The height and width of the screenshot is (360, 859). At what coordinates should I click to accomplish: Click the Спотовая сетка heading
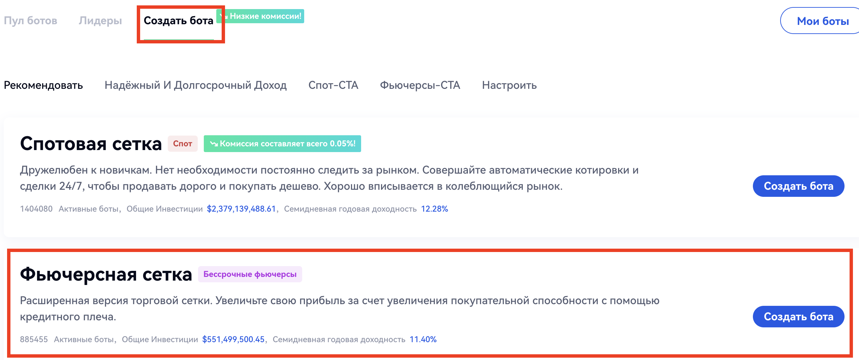[91, 144]
